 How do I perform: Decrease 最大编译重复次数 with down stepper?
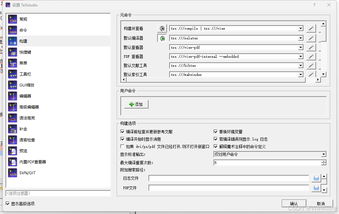click(x=324, y=164)
